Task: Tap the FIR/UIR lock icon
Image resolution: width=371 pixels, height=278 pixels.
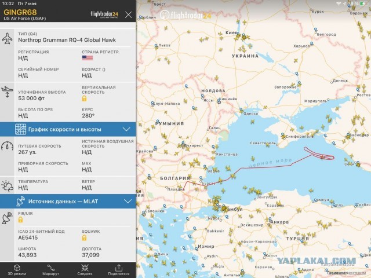Action: click(21, 220)
